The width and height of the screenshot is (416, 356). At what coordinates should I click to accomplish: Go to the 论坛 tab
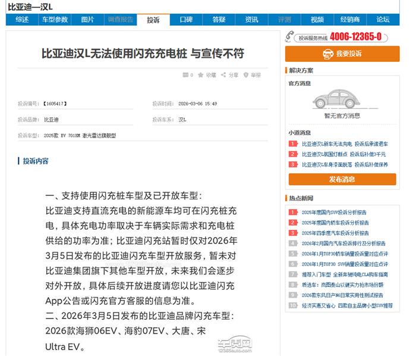pos(383,20)
